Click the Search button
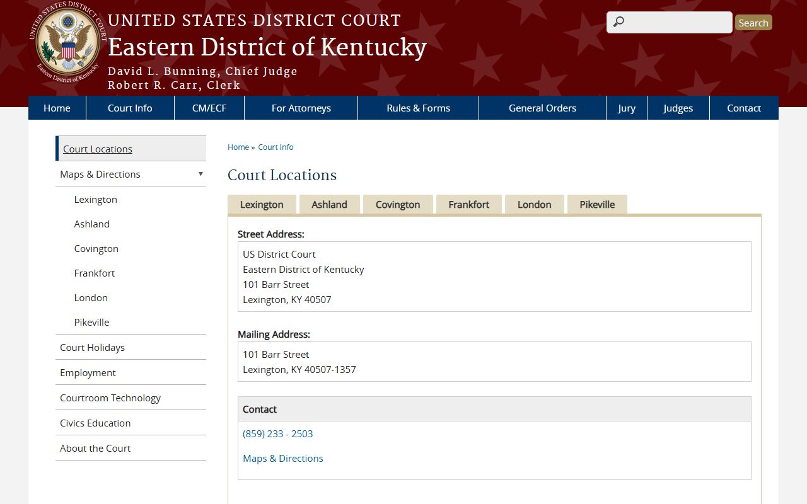 (753, 23)
